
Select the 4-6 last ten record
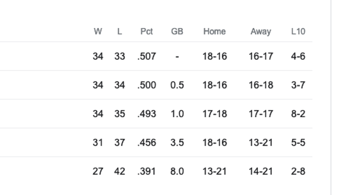[298, 57]
